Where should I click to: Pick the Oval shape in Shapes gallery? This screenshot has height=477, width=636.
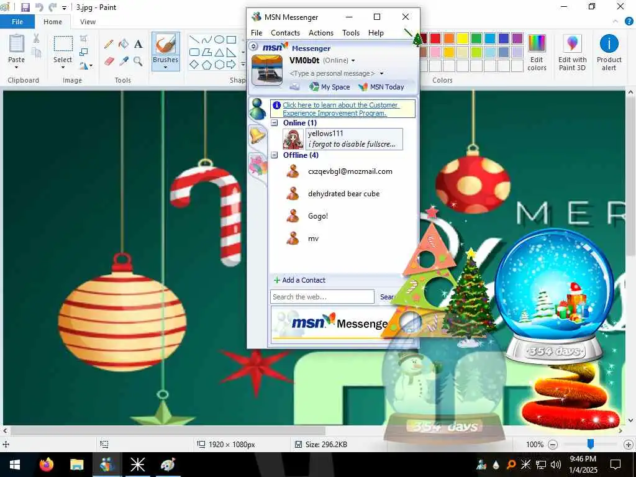pyautogui.click(x=219, y=39)
